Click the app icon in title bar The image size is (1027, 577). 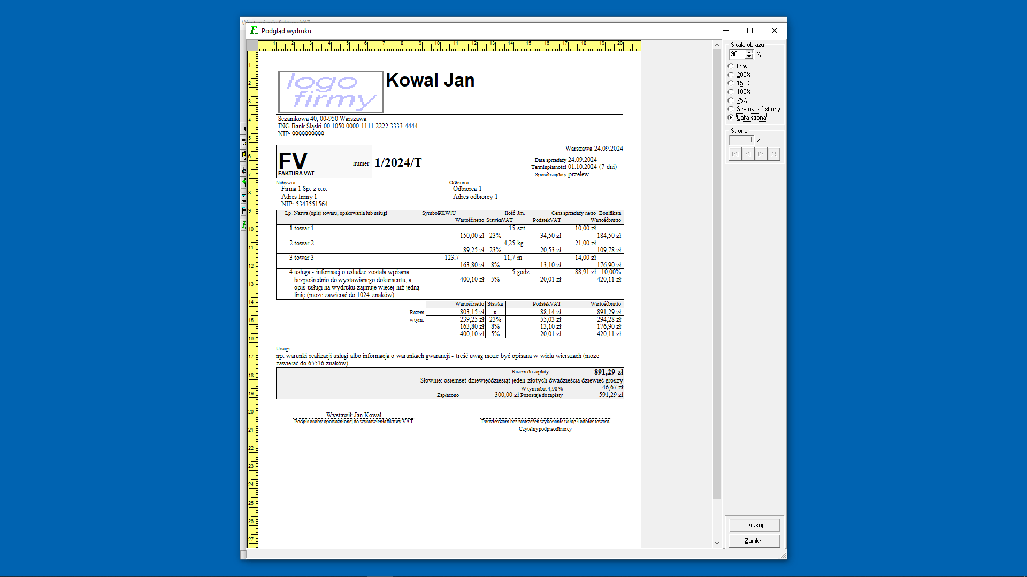(254, 31)
